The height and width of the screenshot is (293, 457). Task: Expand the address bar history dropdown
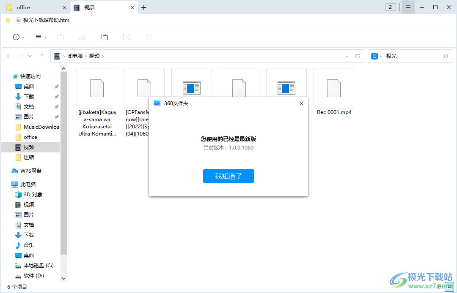(x=347, y=56)
